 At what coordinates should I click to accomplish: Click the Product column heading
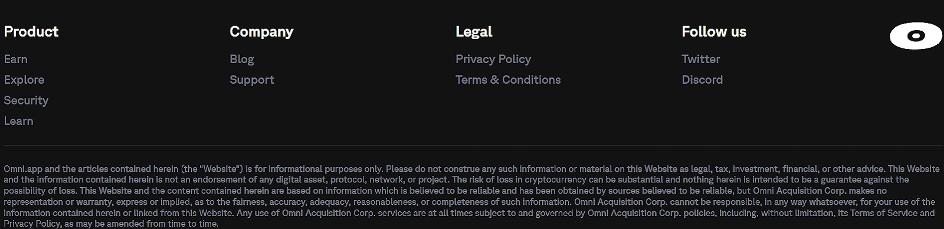click(31, 31)
